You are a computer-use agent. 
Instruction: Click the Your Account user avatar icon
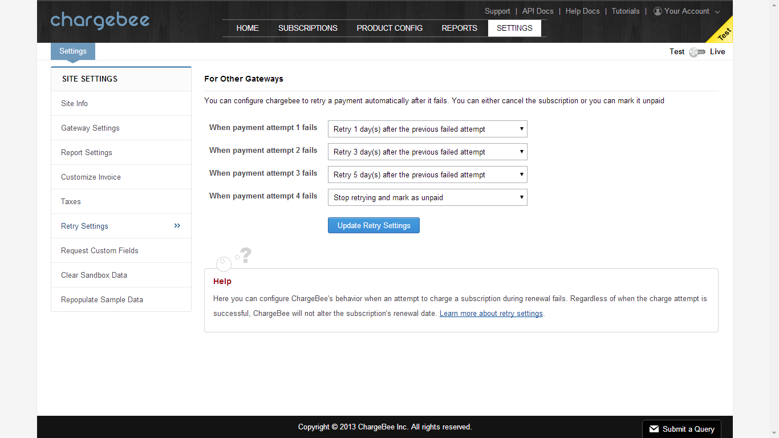point(658,11)
